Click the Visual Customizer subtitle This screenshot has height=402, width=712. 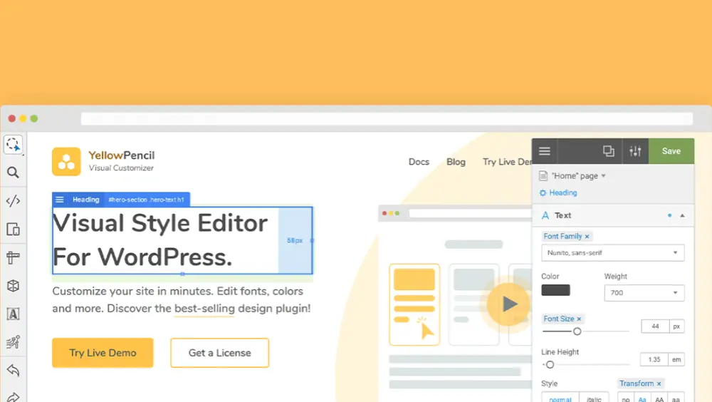121,167
